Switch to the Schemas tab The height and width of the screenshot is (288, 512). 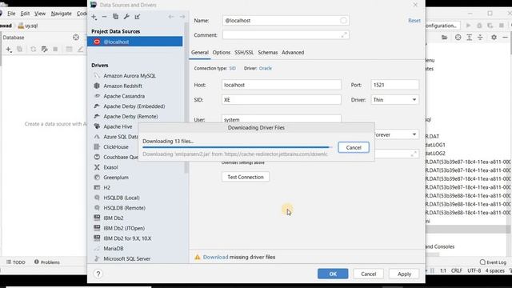[x=268, y=52]
